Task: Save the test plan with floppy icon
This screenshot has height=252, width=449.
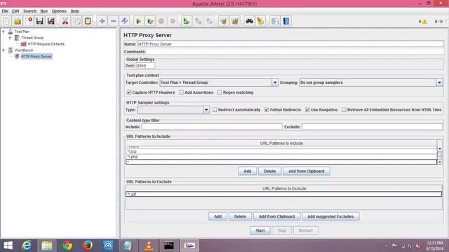Action: pyautogui.click(x=40, y=21)
